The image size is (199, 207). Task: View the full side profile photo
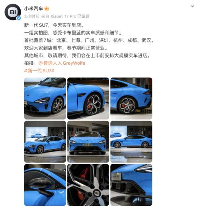[131, 142]
